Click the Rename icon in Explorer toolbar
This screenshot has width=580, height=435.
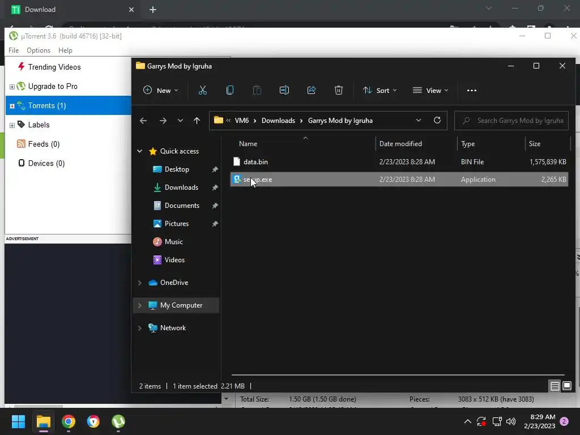(x=284, y=90)
